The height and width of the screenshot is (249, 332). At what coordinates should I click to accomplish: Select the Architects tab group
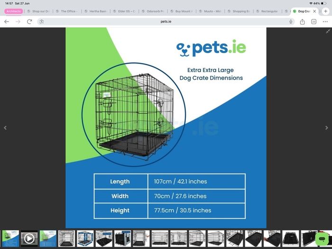[14, 11]
